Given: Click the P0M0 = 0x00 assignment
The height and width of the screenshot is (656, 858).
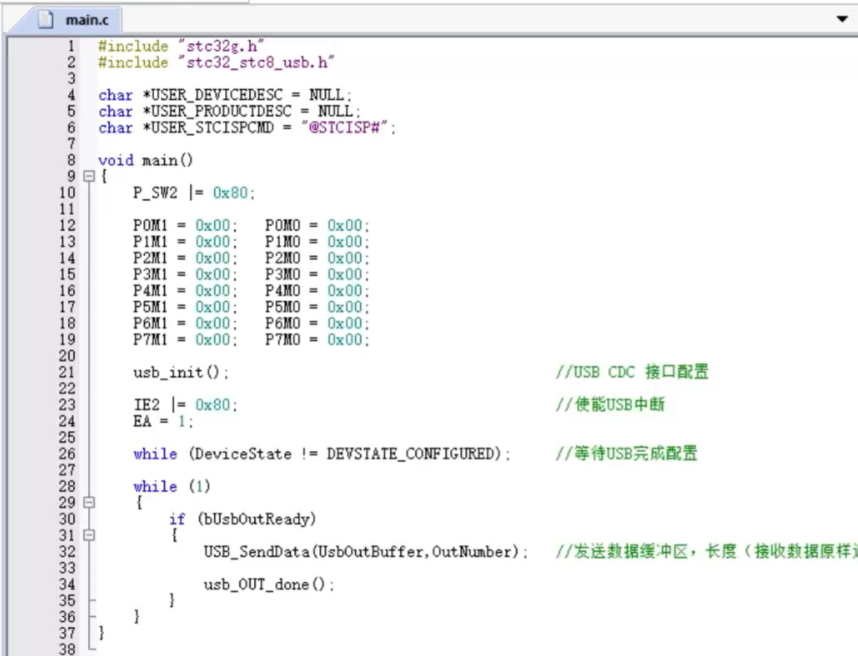Looking at the screenshot, I should (318, 226).
